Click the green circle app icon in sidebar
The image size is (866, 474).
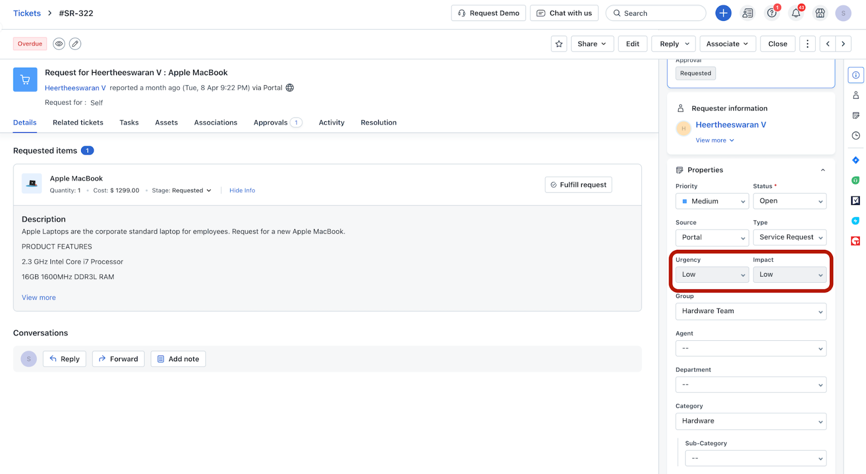tap(856, 180)
